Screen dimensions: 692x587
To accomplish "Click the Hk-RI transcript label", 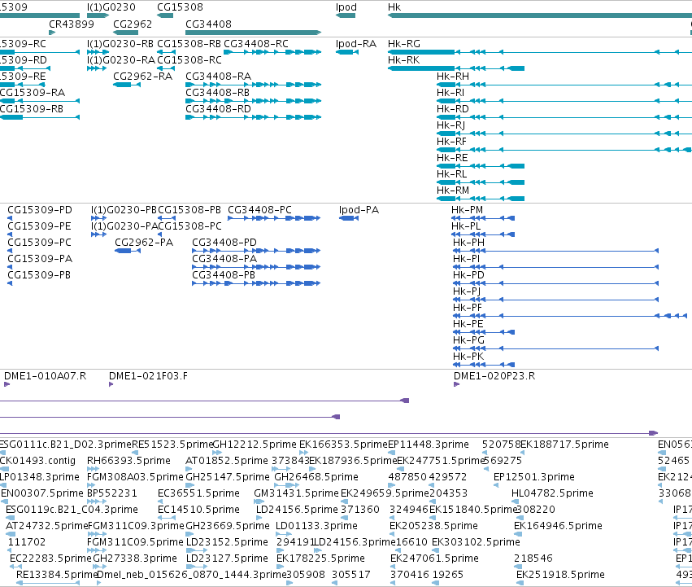I will point(450,93).
